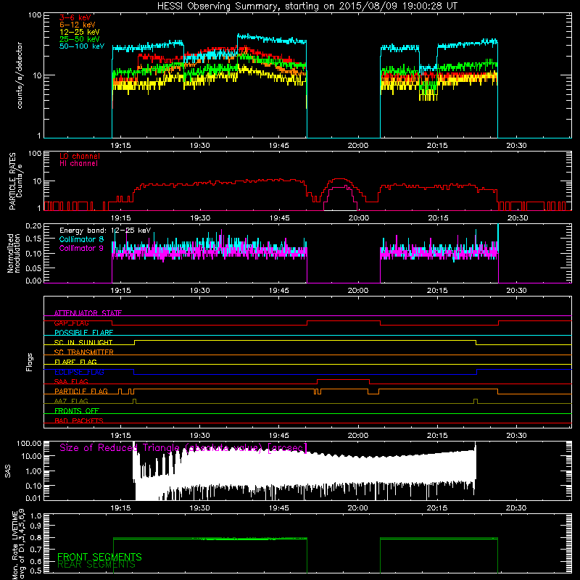Image resolution: width=580 pixels, height=580 pixels.
Task: Click the SC_TRANSMITTER flag label
Action: point(83,352)
